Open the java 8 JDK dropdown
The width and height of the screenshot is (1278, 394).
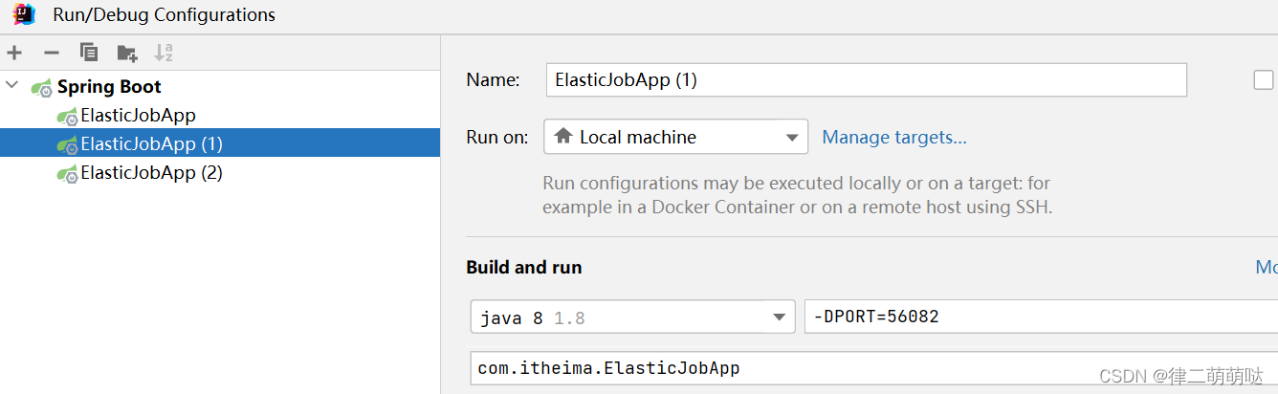[x=632, y=317]
